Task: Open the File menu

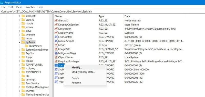Action: (x=3, y=7)
